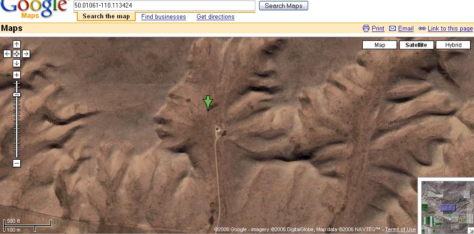Select the Satellite view mode
The width and height of the screenshot is (474, 234).
coord(416,45)
